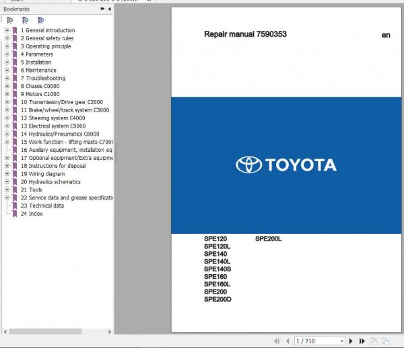Expand the 13 Electrical system C5000 node
Image resolution: width=404 pixels, height=348 pixels.
coord(7,126)
